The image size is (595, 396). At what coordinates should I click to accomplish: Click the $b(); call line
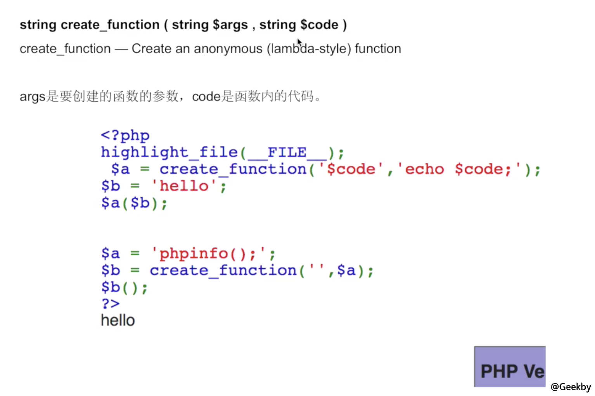tap(125, 288)
